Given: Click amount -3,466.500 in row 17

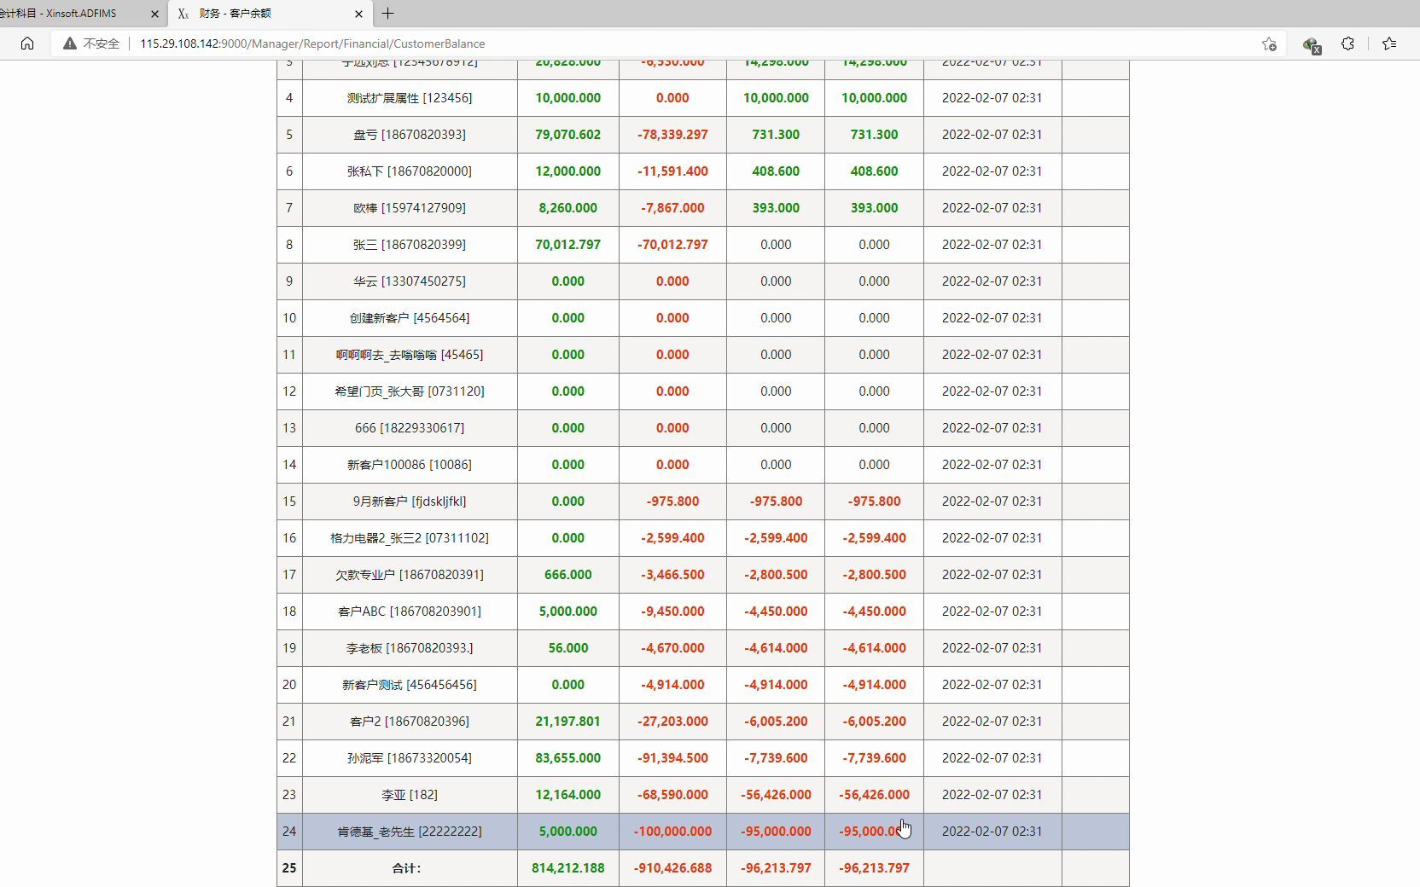Looking at the screenshot, I should [x=672, y=575].
